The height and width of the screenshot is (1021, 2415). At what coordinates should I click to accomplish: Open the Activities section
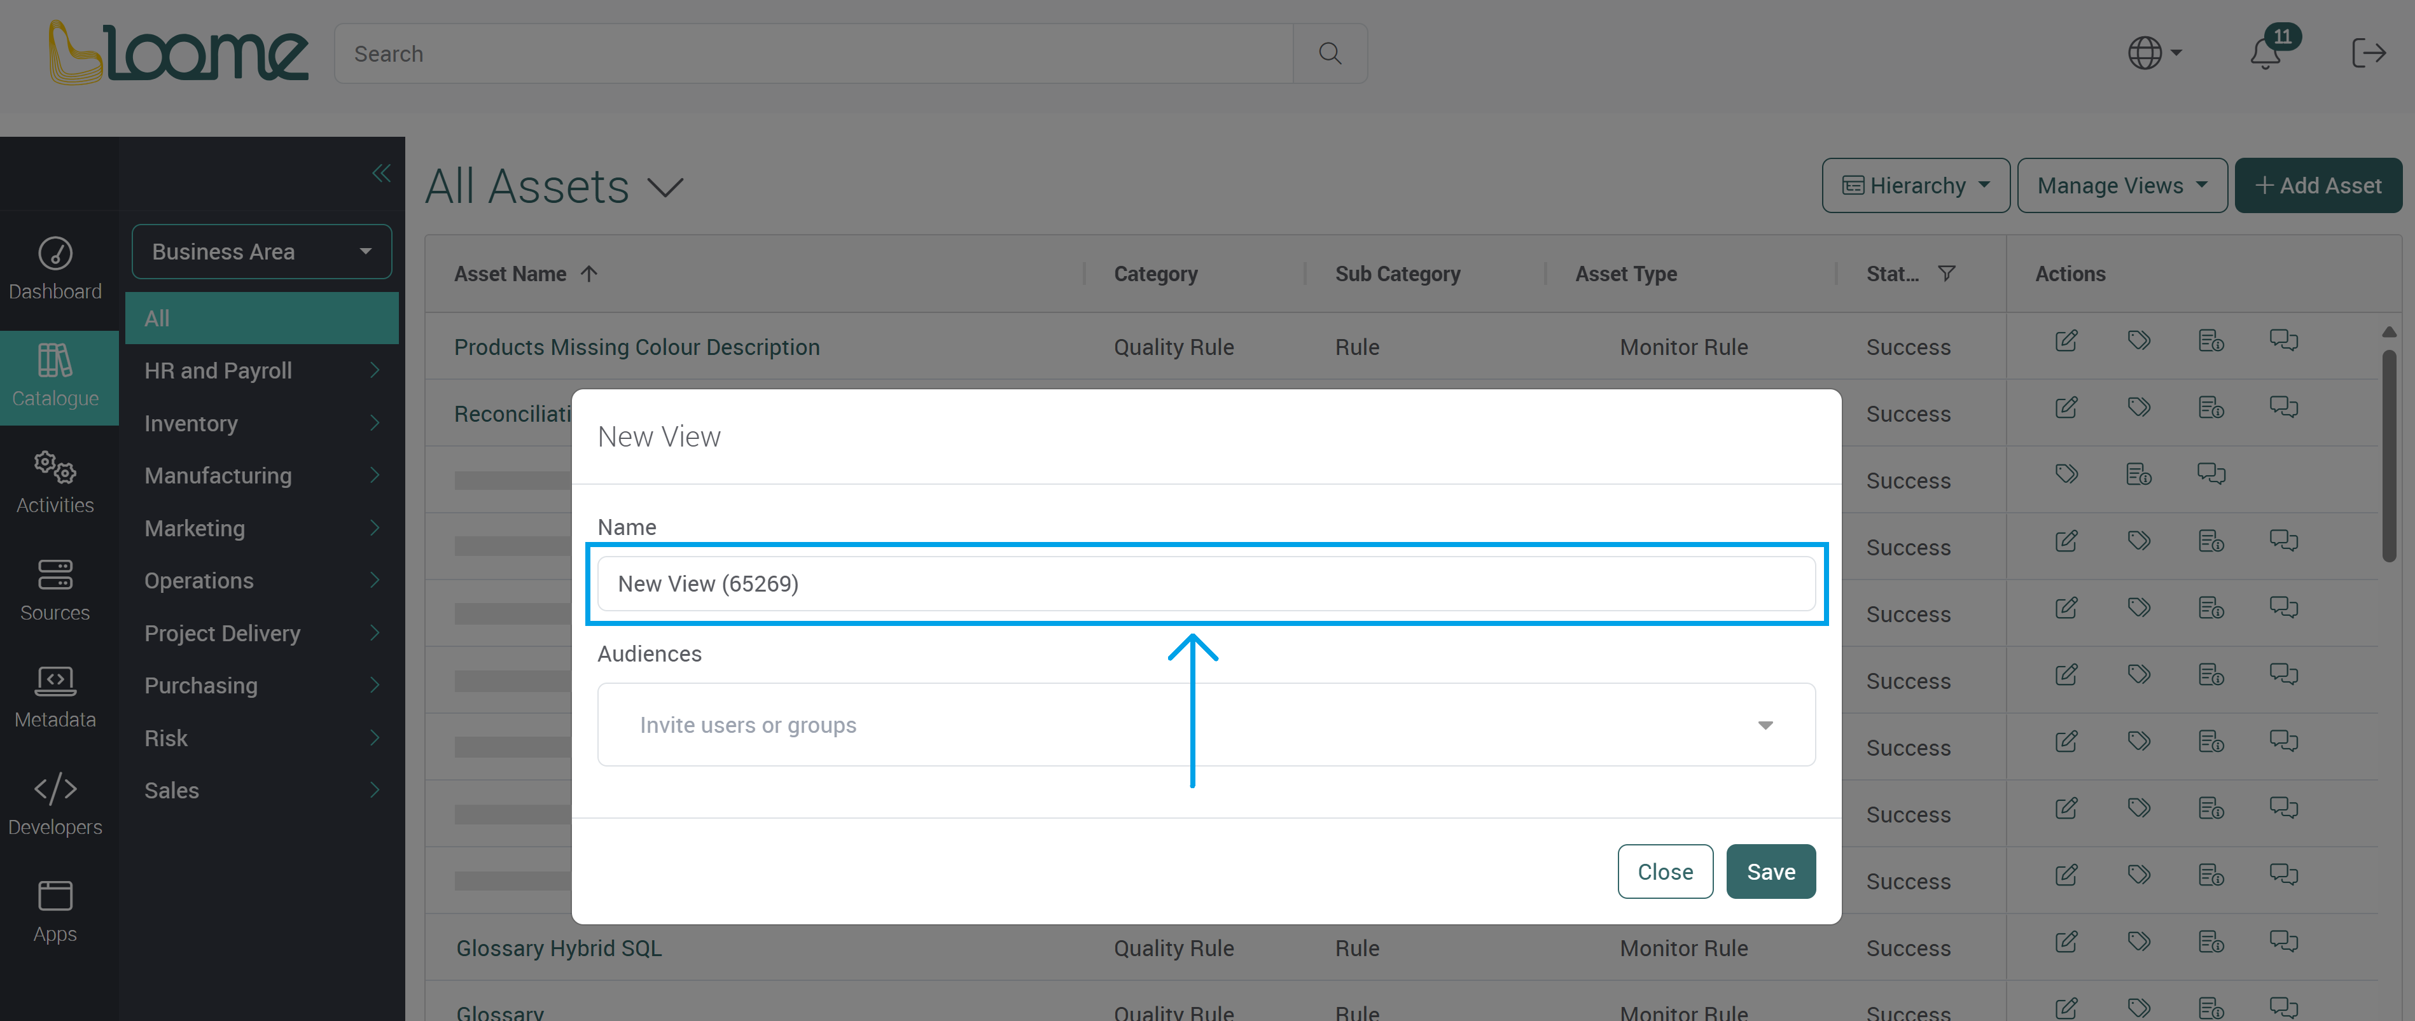(55, 483)
